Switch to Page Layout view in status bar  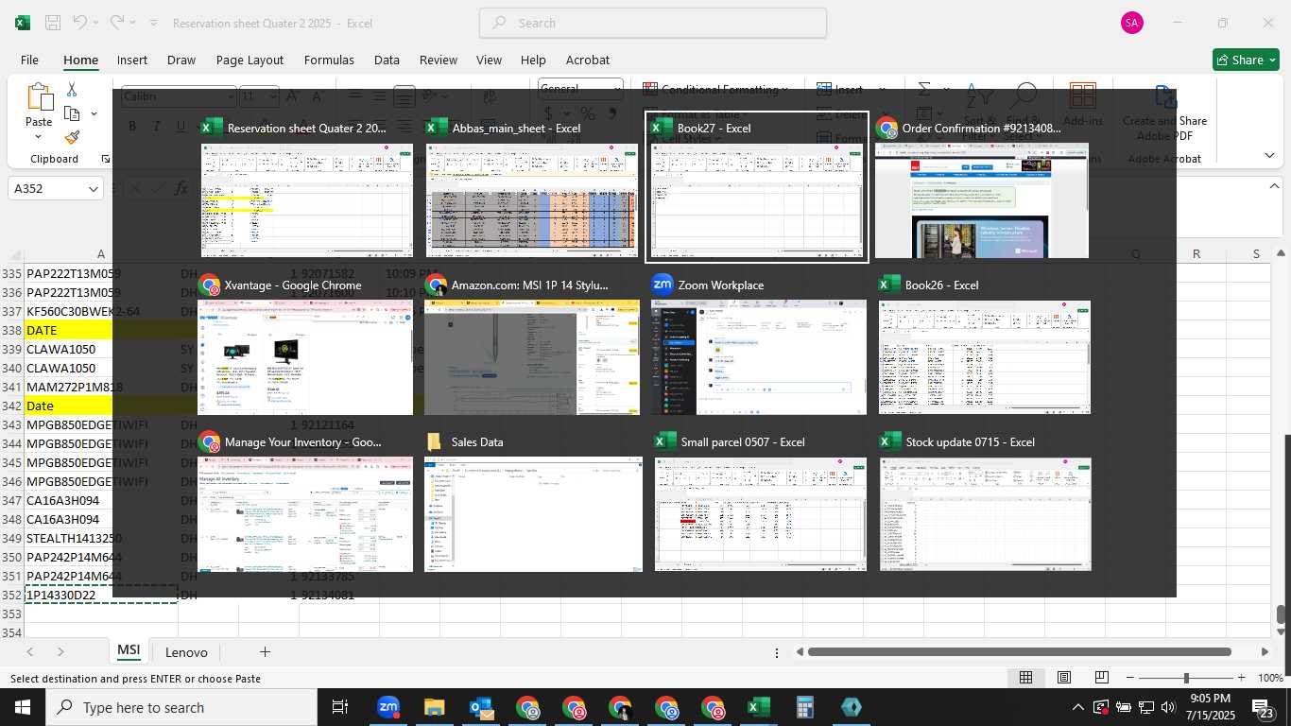coord(1064,678)
